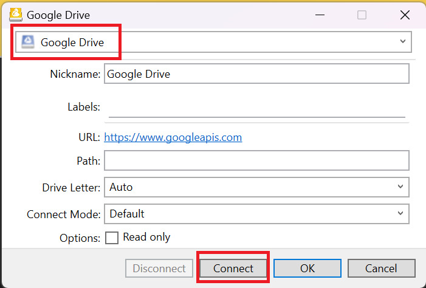Viewport: 426px width, 288px height.
Task: Click the disabled maximize window icon
Action: click(x=362, y=15)
